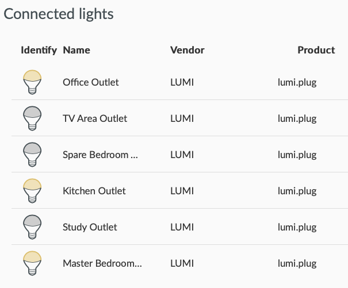Click the Kitchen Outlet bulb icon

32,191
